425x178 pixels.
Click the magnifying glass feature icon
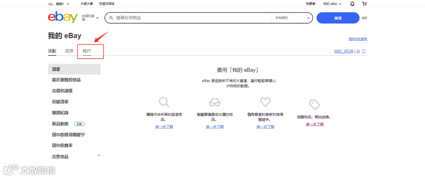click(164, 102)
